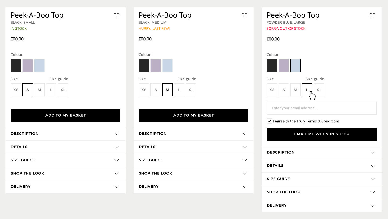
Task: Favourite the Powder Blue Large top via heart
Action: (x=373, y=16)
